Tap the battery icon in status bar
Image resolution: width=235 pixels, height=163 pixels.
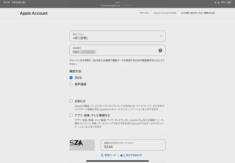point(229,2)
